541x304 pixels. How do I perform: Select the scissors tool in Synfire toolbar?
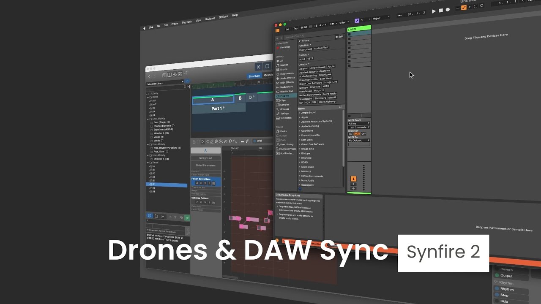click(x=221, y=141)
